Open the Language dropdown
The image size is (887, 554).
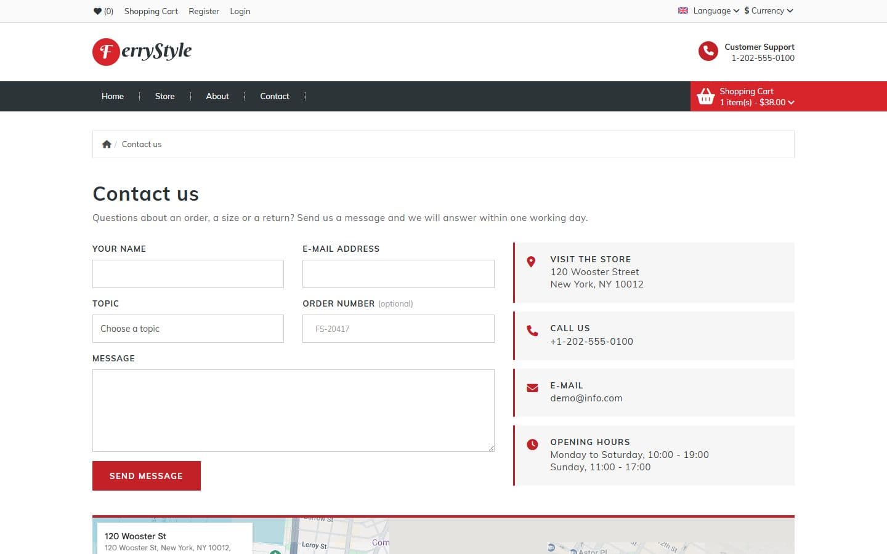pos(716,10)
